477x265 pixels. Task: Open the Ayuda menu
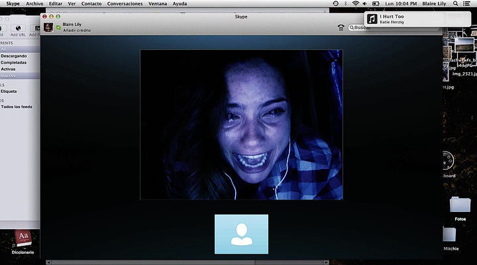click(180, 4)
